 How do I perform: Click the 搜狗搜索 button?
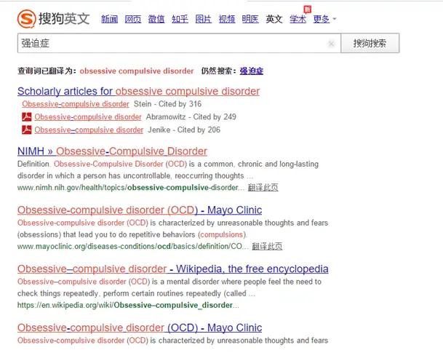370,43
